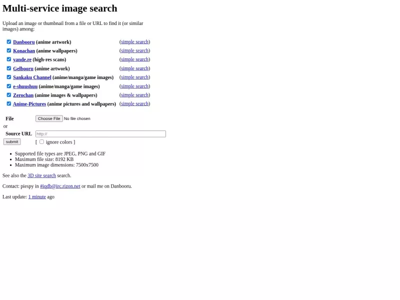Image resolution: width=400 pixels, height=300 pixels.
Task: Click the Supported file types line
Action: pyautogui.click(x=60, y=154)
